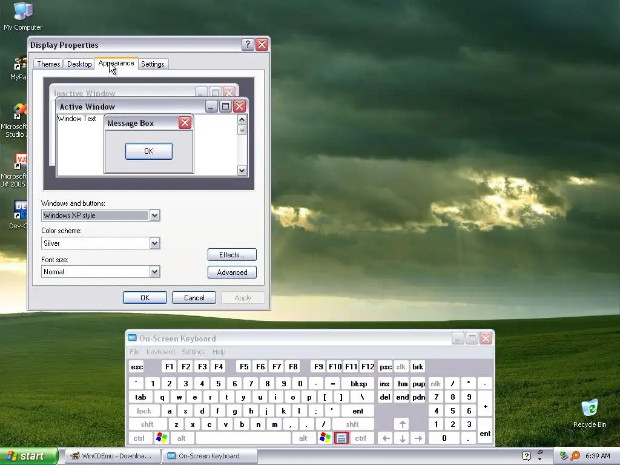Click left Windows logo key on keyboard
620x465 pixels.
tap(162, 438)
